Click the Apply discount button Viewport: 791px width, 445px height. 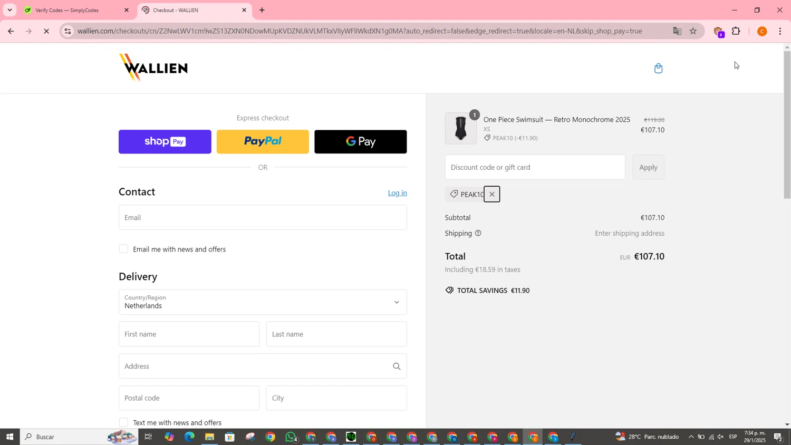click(648, 167)
